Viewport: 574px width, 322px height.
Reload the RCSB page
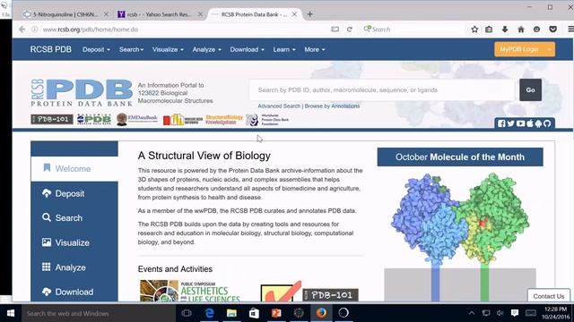click(x=349, y=30)
